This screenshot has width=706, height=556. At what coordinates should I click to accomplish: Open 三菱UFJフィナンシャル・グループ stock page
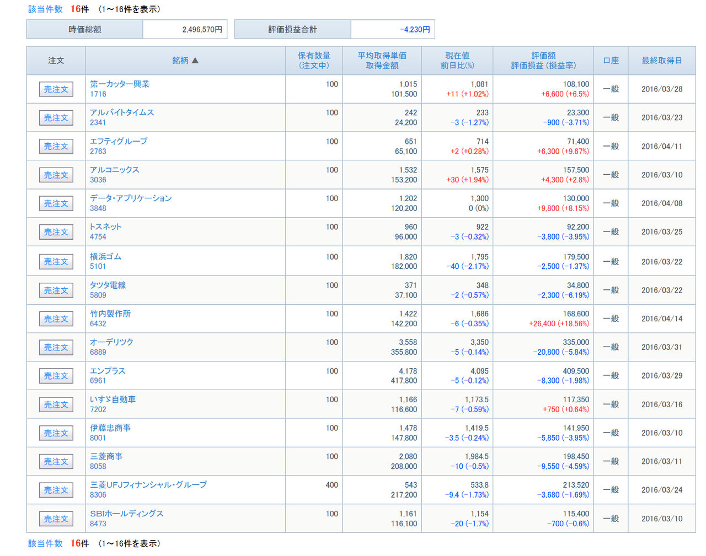coord(148,485)
